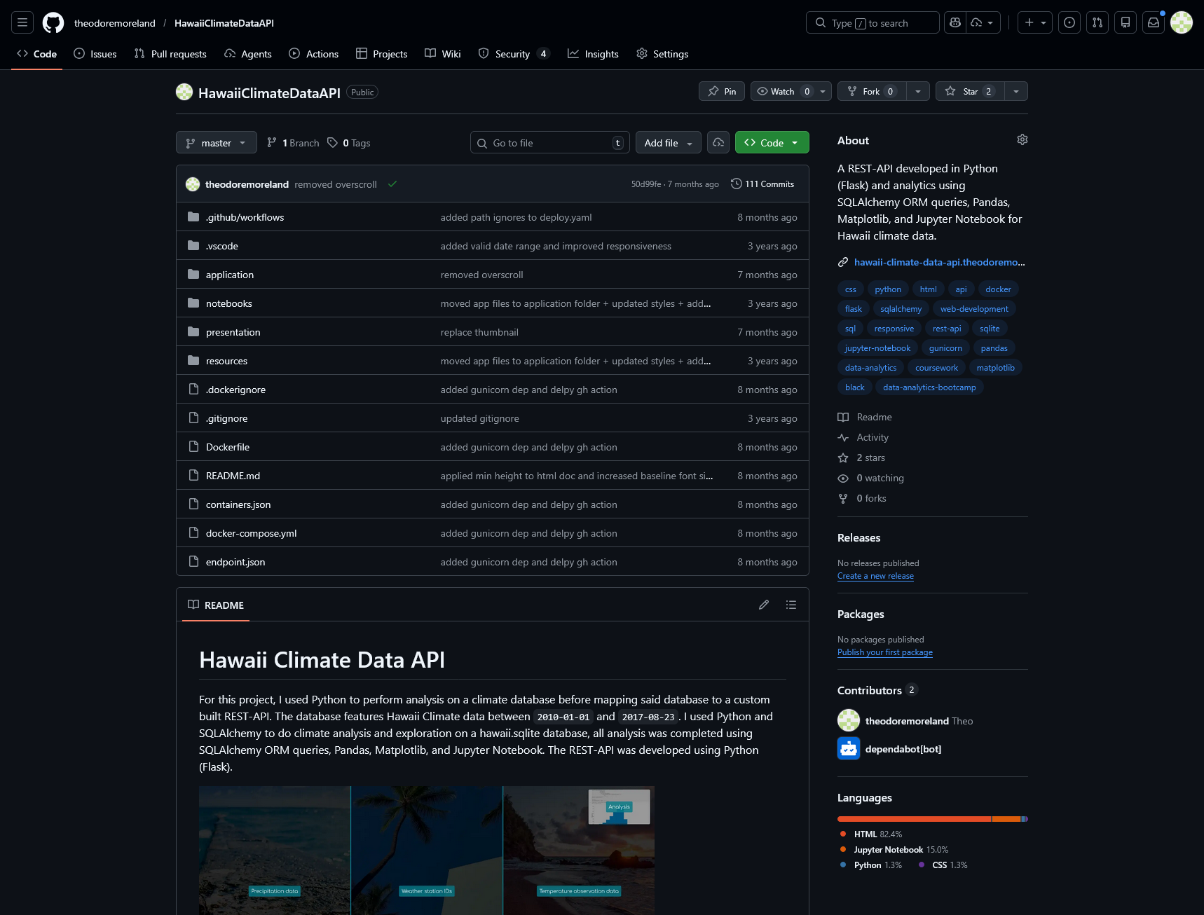Open the master branch selector
This screenshot has width=1204, height=915.
pyautogui.click(x=216, y=142)
